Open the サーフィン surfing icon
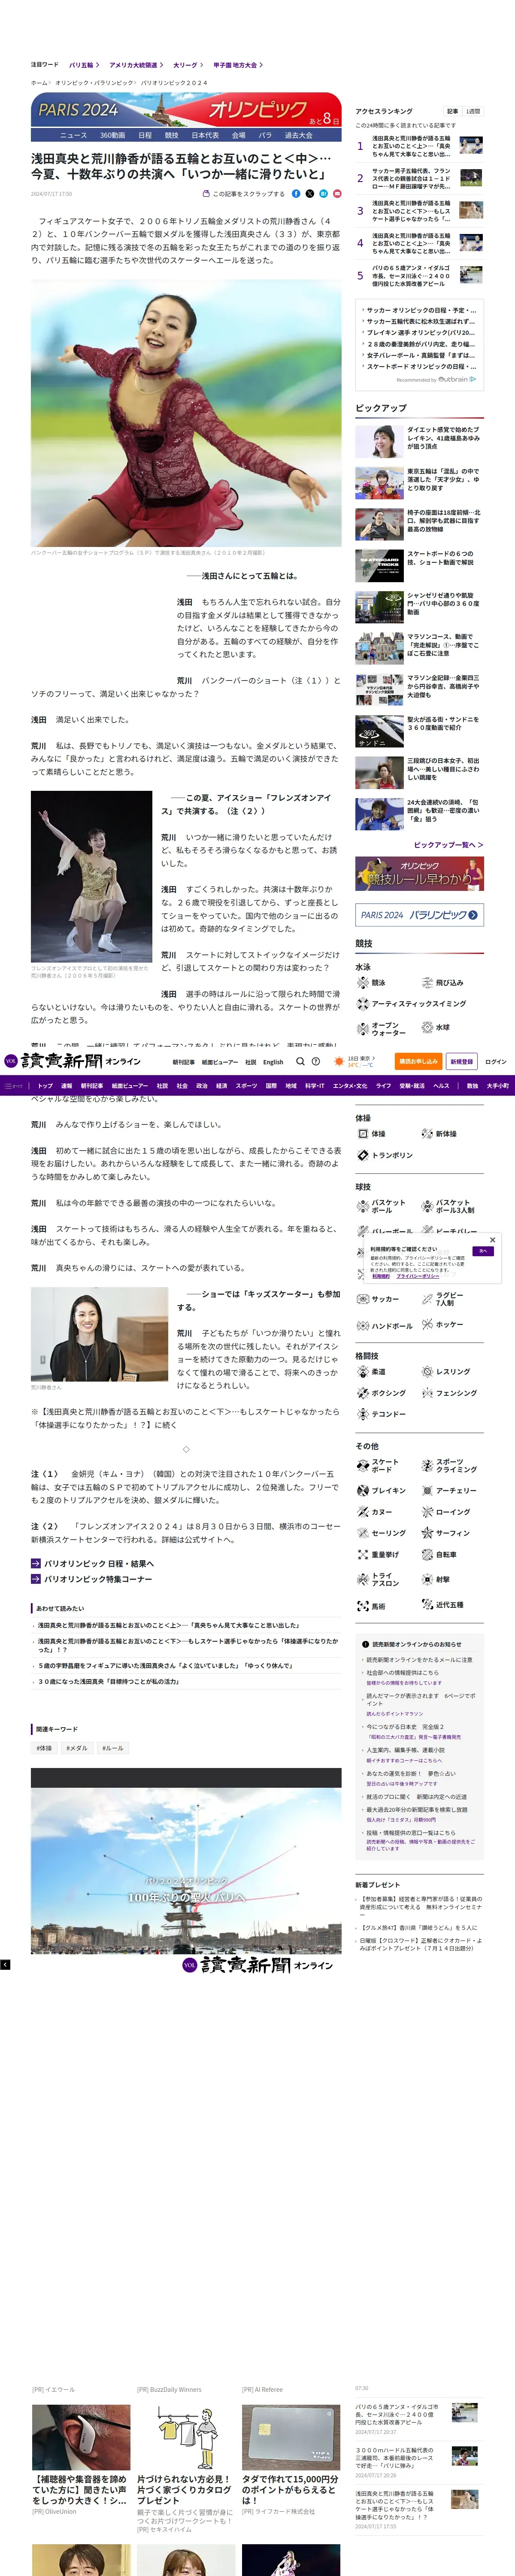515x2576 pixels. coord(427,1533)
